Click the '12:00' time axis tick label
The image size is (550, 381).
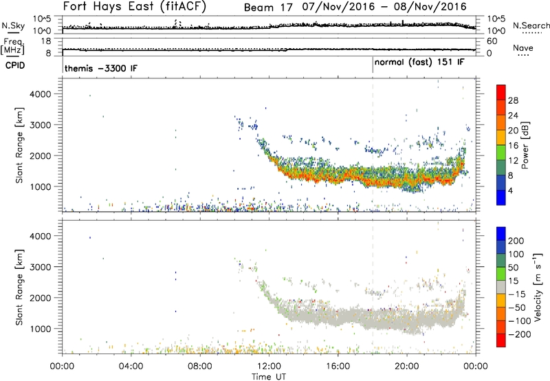coord(269,367)
